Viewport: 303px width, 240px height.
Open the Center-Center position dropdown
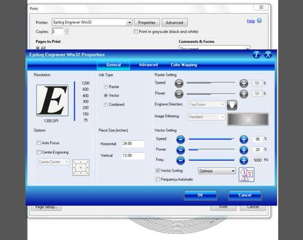[x=53, y=162]
